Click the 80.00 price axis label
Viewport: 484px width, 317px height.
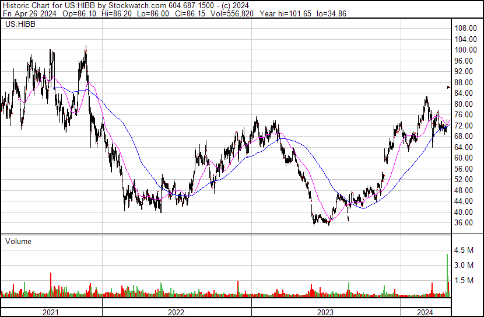(464, 104)
